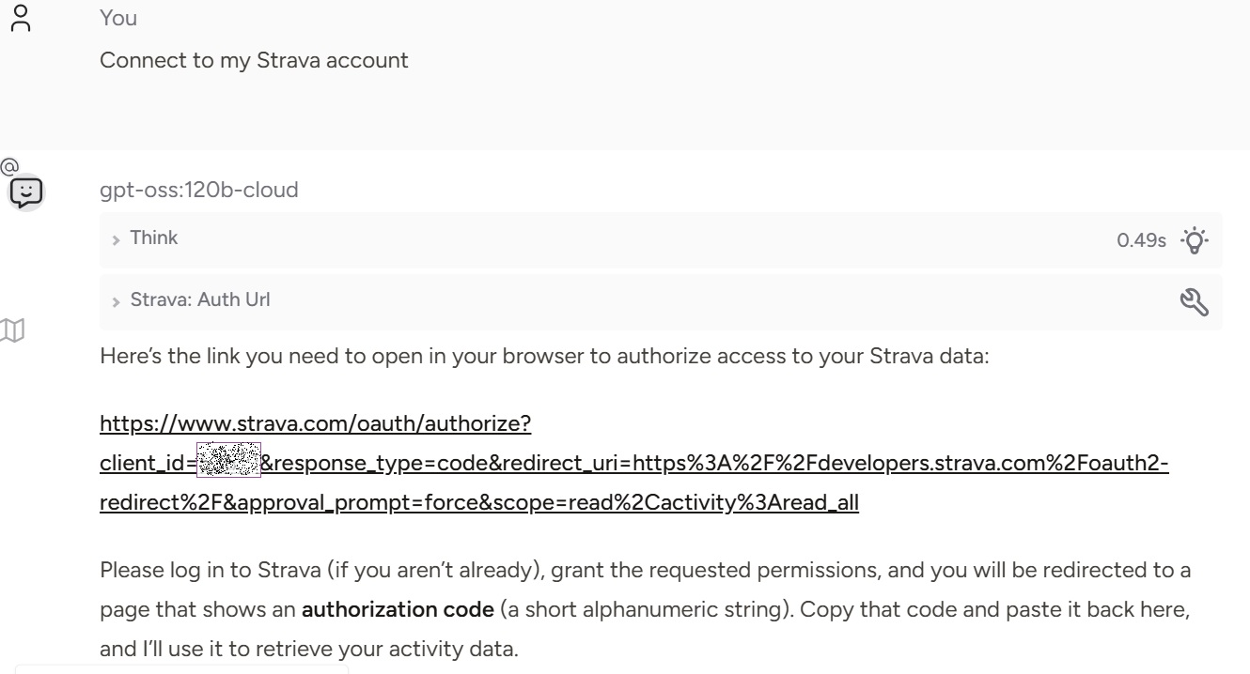Click the gpt-oss:120b-cloud model name

pyautogui.click(x=198, y=190)
